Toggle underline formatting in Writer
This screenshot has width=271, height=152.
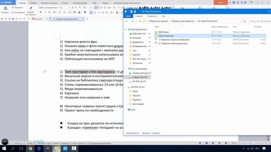point(49,12)
